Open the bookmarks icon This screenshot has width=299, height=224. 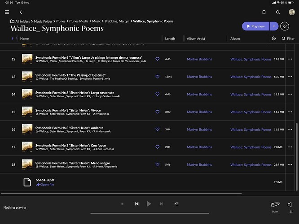264,12
